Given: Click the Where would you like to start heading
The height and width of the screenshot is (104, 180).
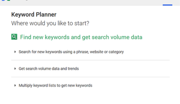Looking at the screenshot, I should 50,23.
